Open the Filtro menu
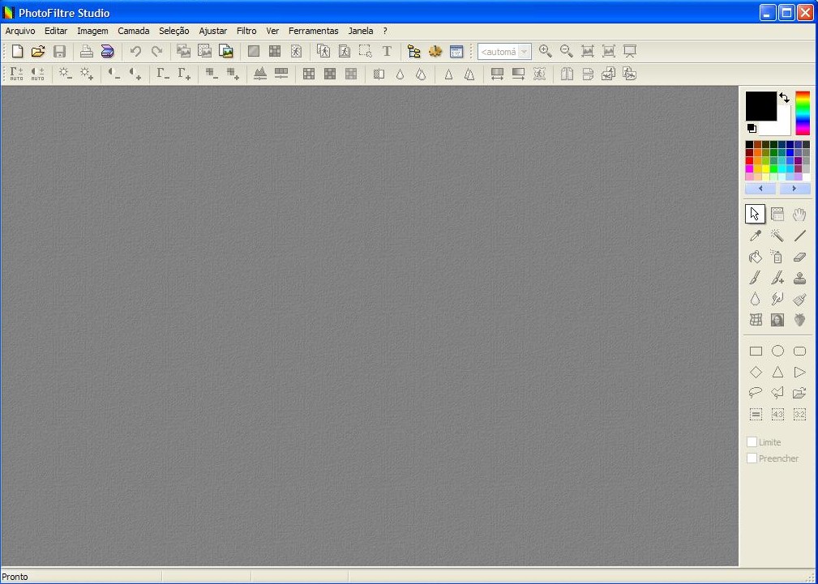 [x=246, y=31]
